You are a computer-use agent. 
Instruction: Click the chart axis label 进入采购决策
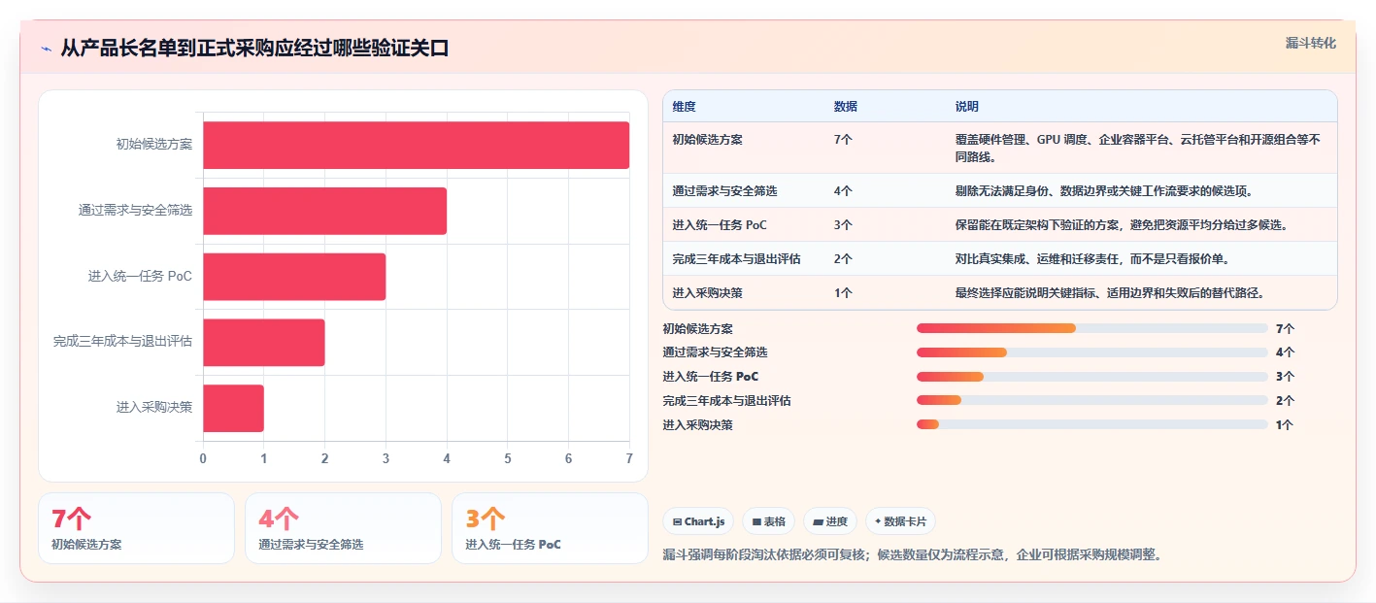(x=154, y=408)
